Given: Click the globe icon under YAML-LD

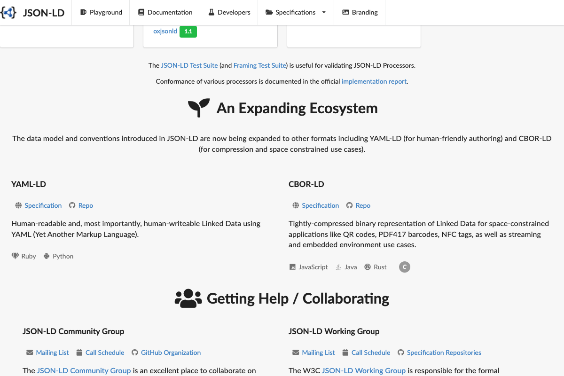Looking at the screenshot, I should pos(18,205).
